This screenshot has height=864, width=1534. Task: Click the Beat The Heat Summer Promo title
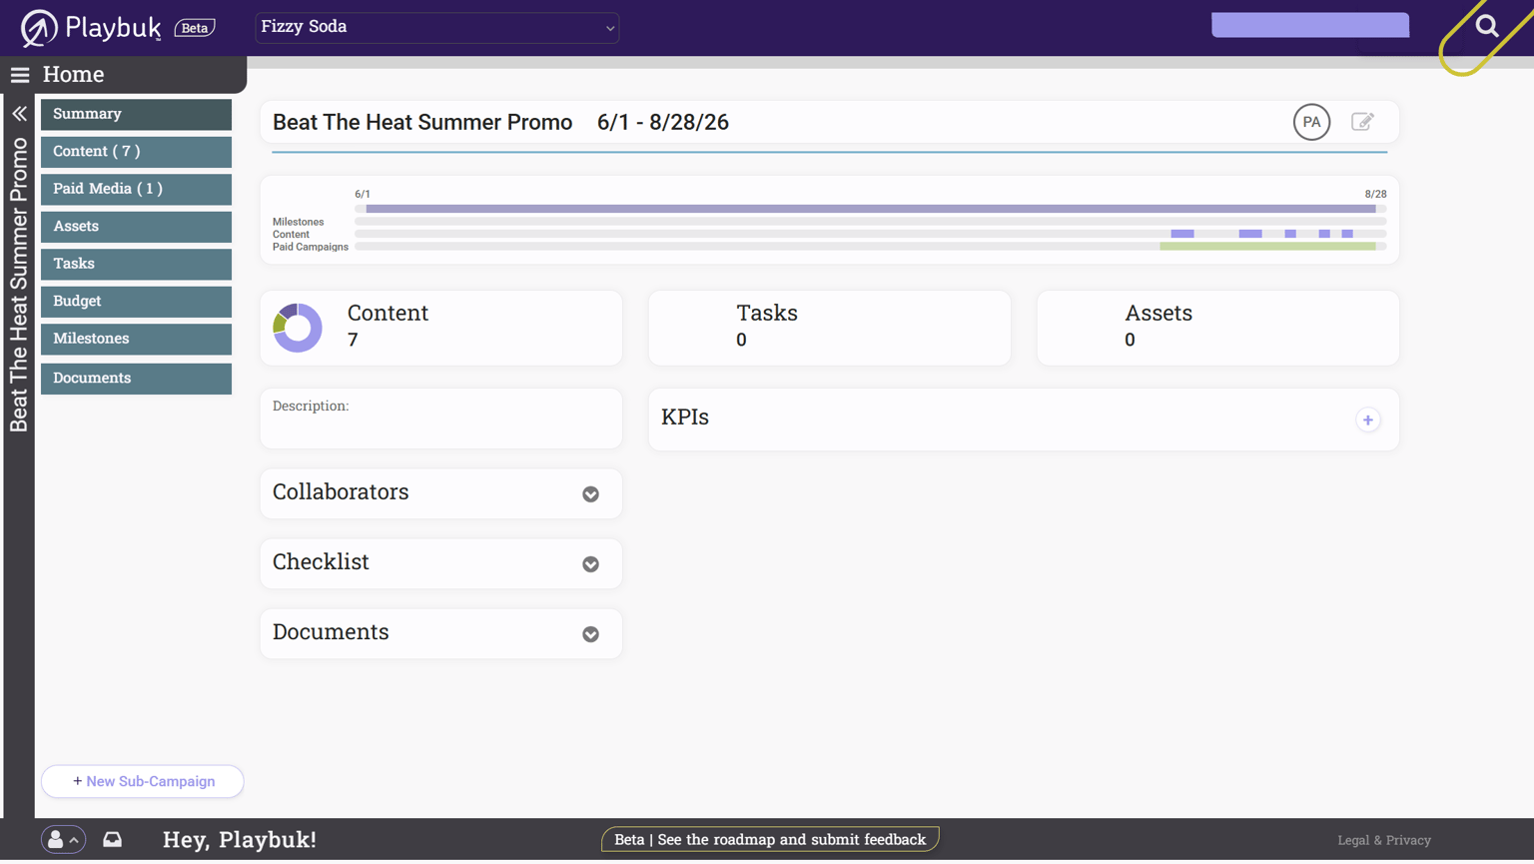click(x=422, y=122)
